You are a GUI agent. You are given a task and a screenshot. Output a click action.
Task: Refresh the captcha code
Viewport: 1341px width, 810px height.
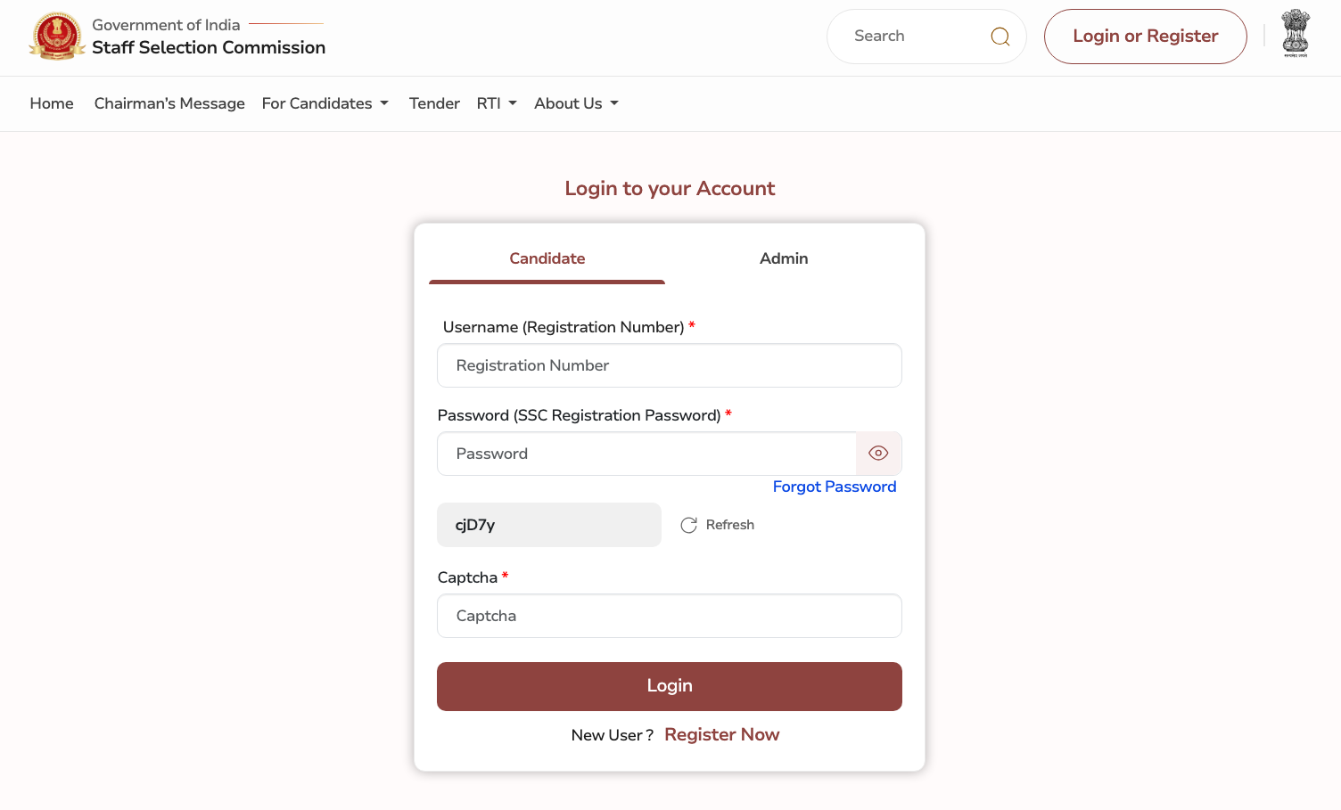tap(718, 525)
